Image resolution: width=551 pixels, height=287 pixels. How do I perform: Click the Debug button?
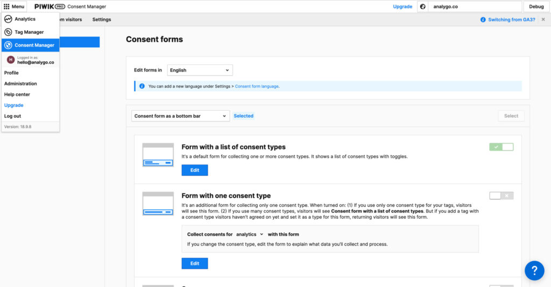click(x=536, y=6)
